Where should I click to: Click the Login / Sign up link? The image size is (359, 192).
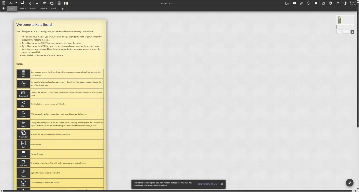click(353, 3)
